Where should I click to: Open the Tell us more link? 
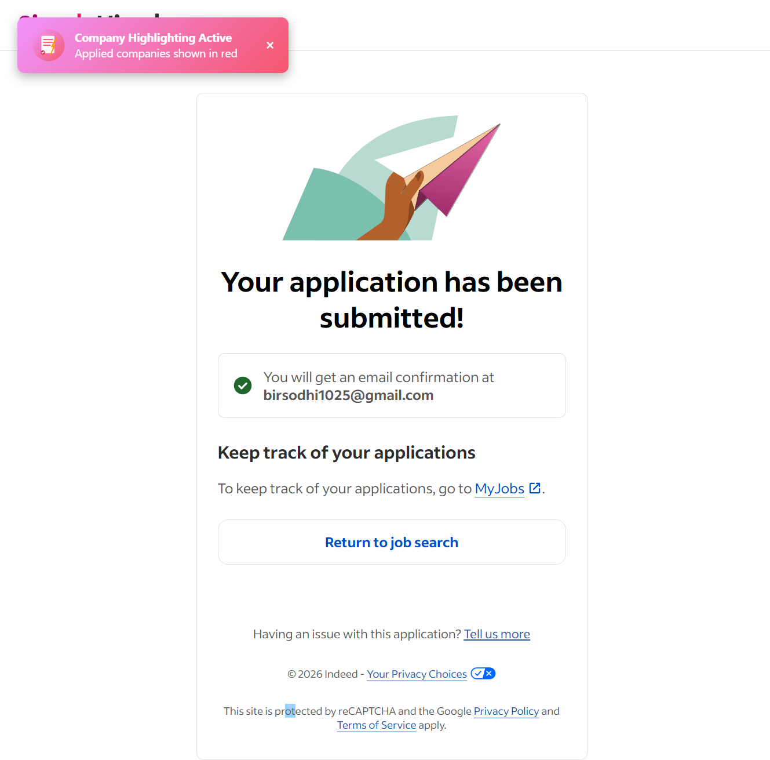coord(497,634)
